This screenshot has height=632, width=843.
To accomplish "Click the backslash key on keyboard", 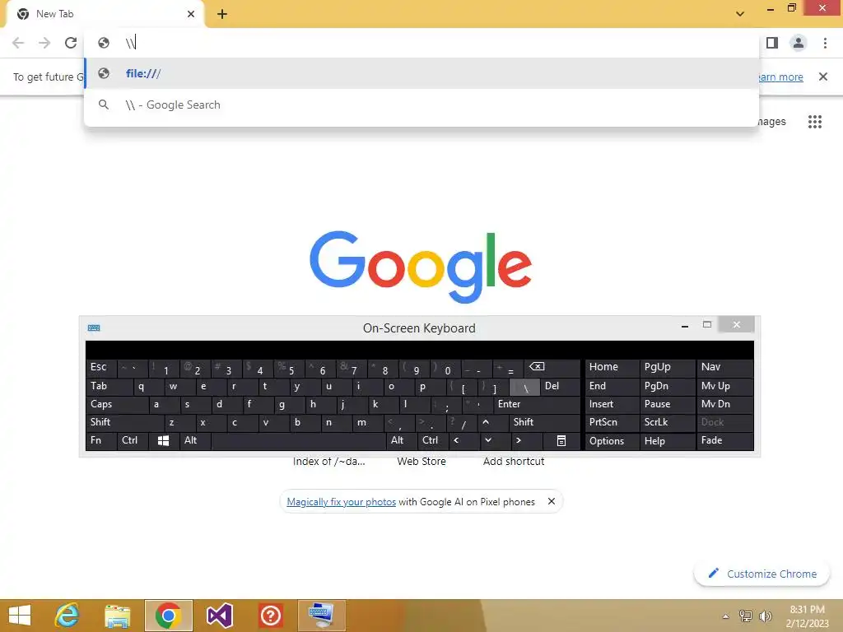I will (x=524, y=387).
